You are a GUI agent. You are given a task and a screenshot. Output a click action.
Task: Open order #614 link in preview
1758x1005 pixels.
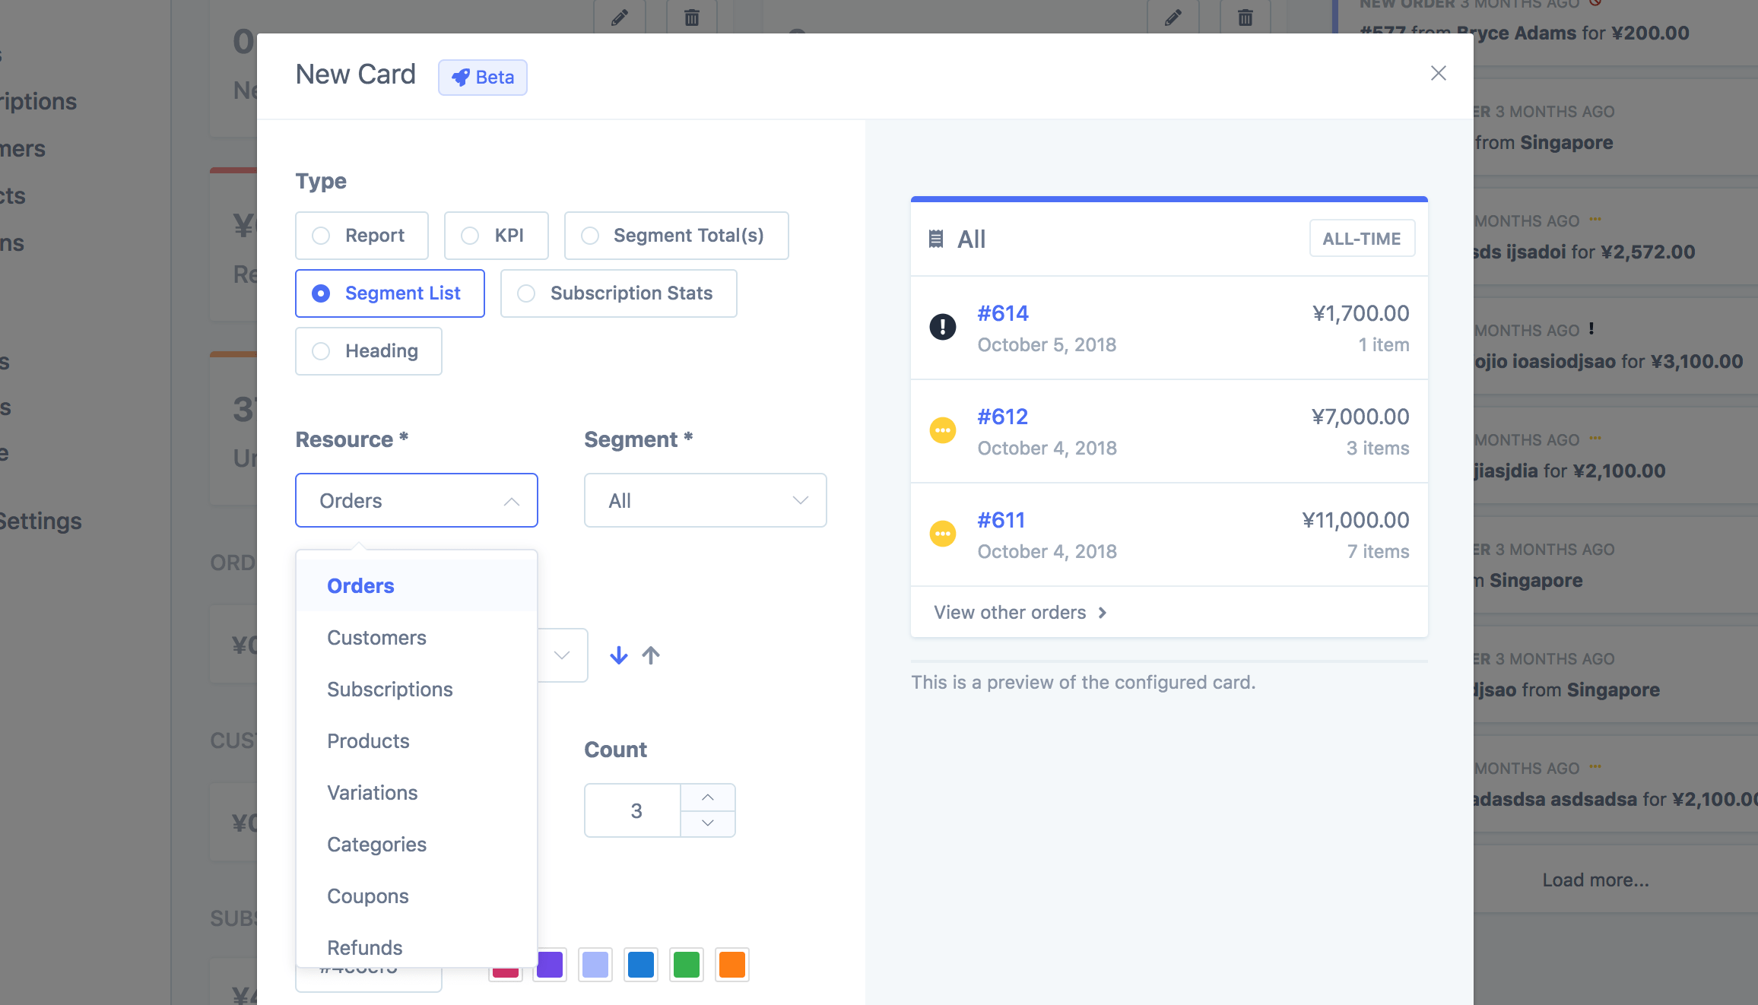pos(1002,313)
